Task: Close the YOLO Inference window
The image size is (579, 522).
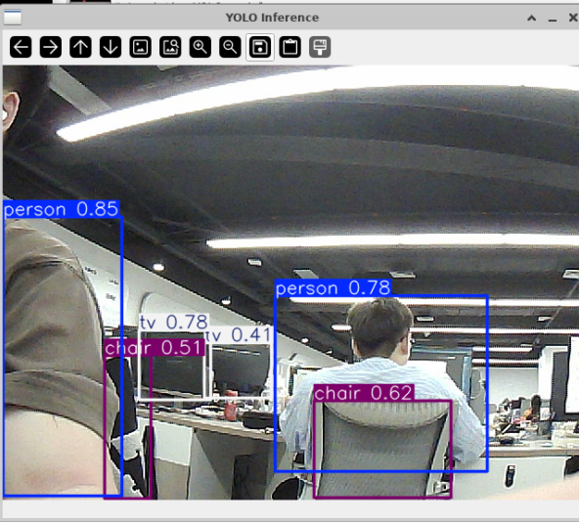Action: click(x=573, y=18)
